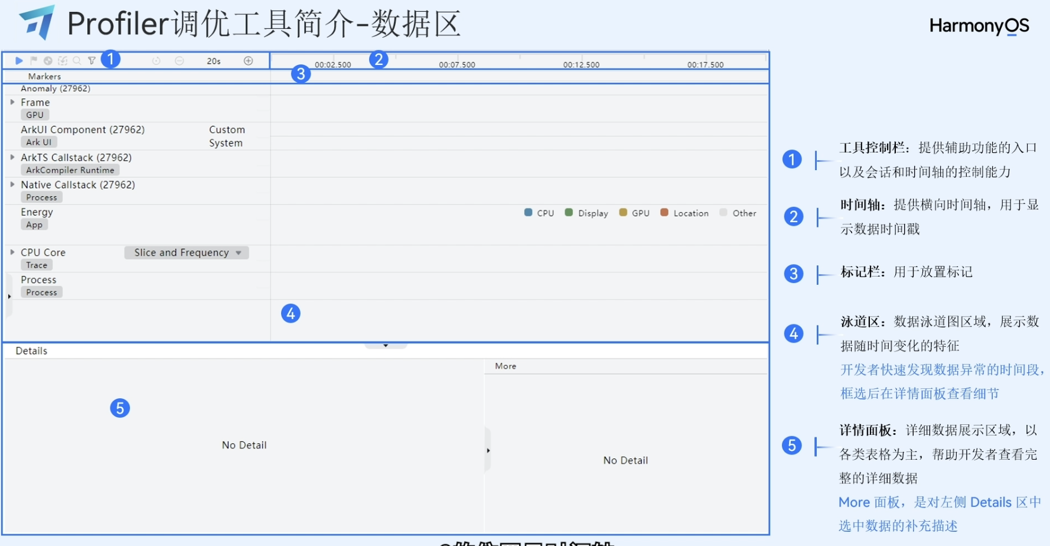
Task: Select the Anomaly (27962) lane
Action: [x=56, y=88]
